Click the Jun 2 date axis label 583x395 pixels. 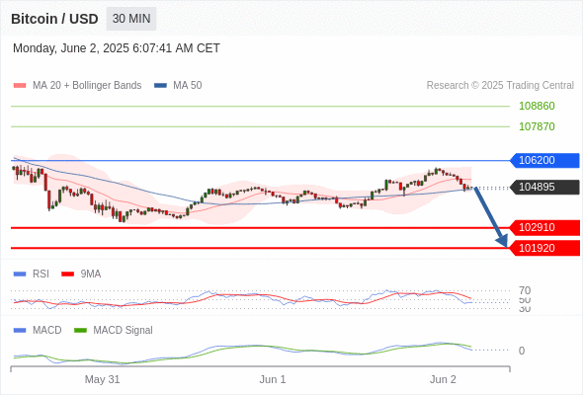[x=443, y=379]
